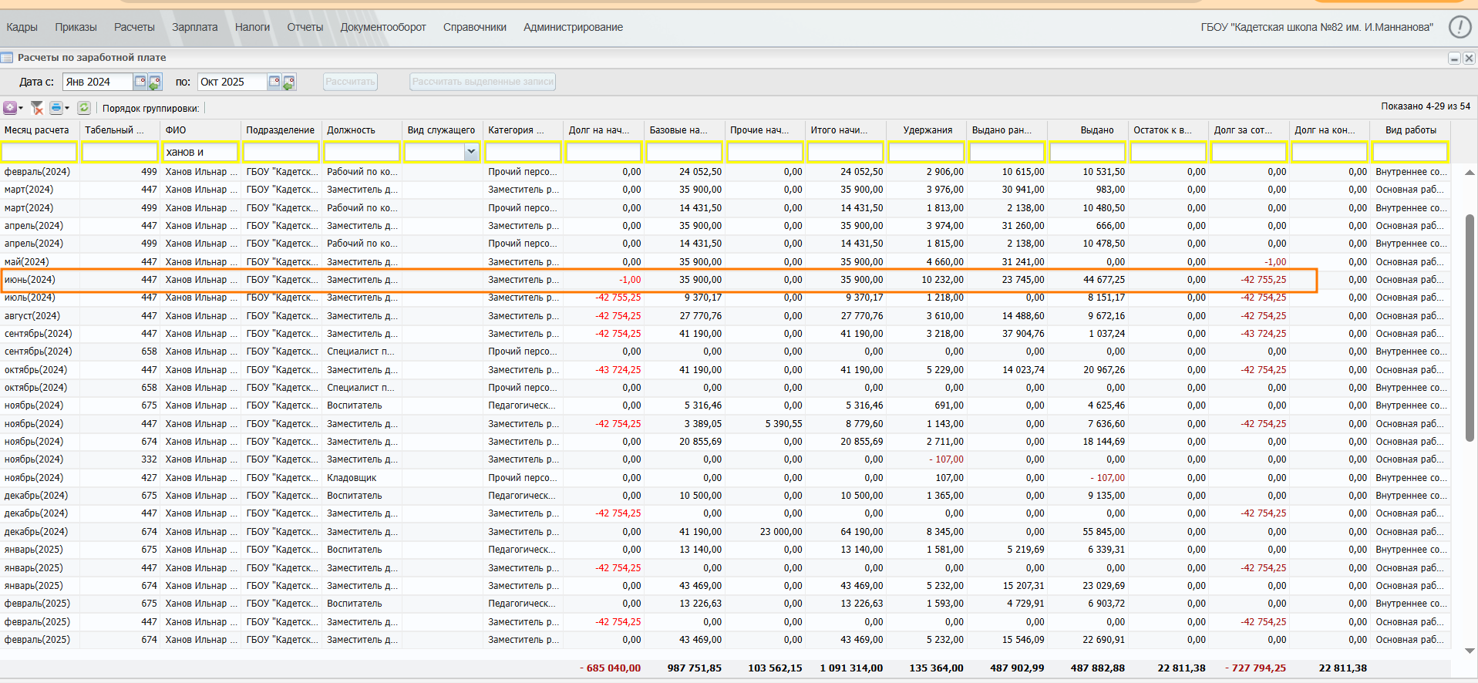1478x683 pixels.
Task: Open the Справочники menu
Action: pos(474,27)
